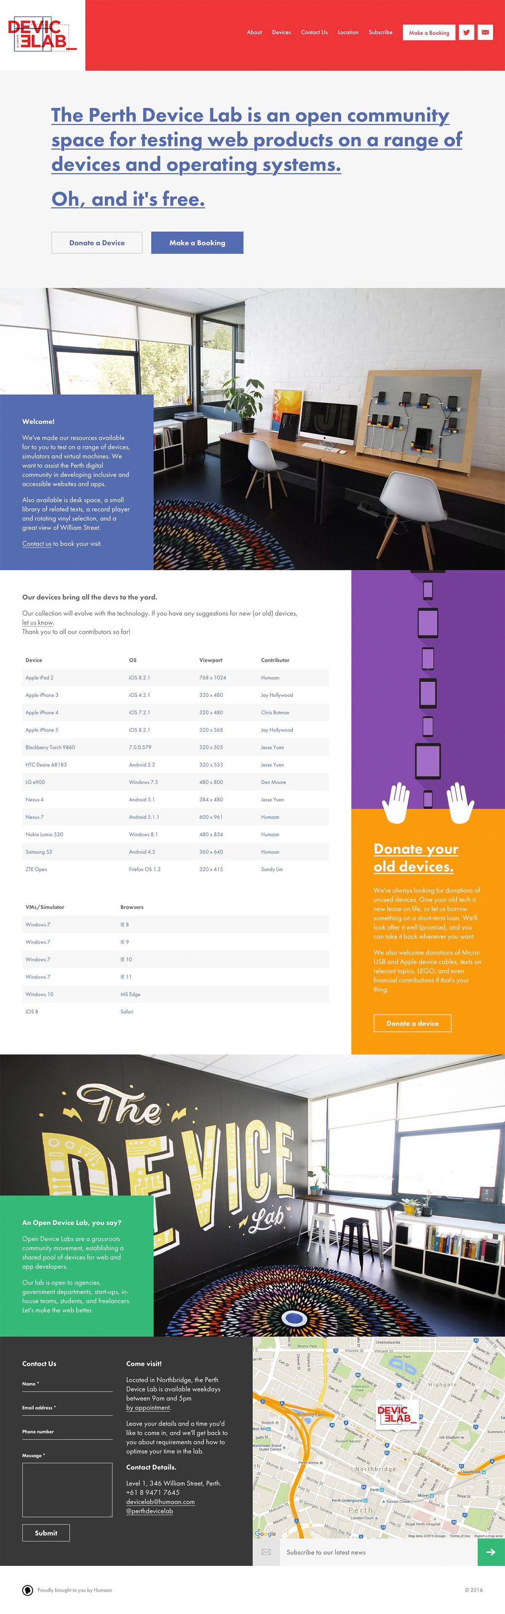Click 'Proudly brought to you by Humaan' text

(x=74, y=1590)
